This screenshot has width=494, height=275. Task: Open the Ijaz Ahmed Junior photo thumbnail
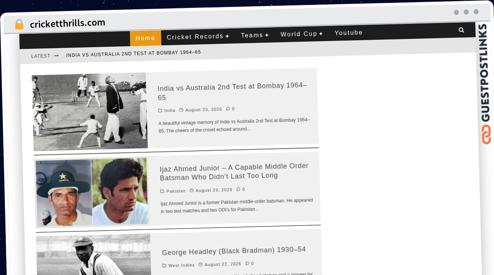[x=92, y=192]
